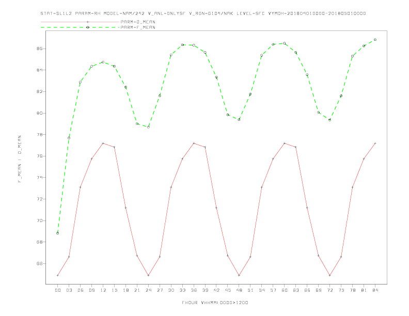Select red O_MEAN data point at hour 06

[81, 187]
